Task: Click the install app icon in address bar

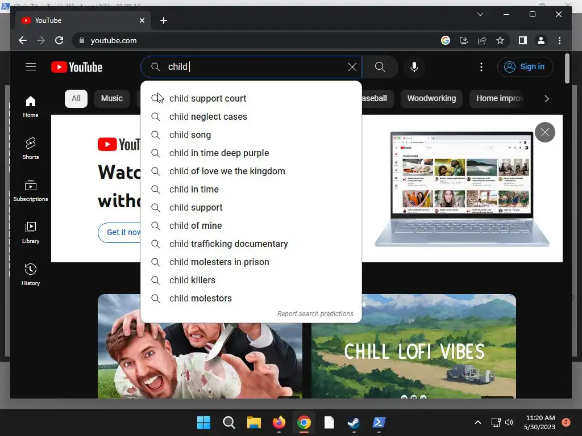Action: (464, 40)
